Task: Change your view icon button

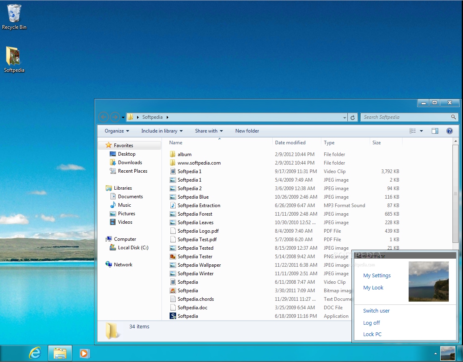Action: (x=413, y=131)
